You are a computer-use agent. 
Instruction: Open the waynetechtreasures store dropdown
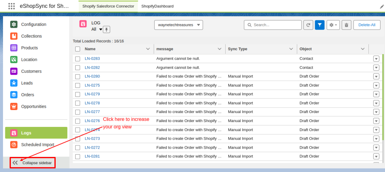pyautogui.click(x=179, y=25)
